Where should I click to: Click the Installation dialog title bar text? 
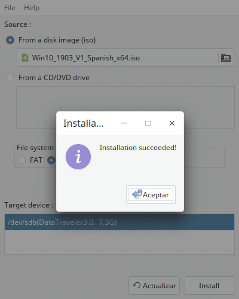pyautogui.click(x=84, y=123)
